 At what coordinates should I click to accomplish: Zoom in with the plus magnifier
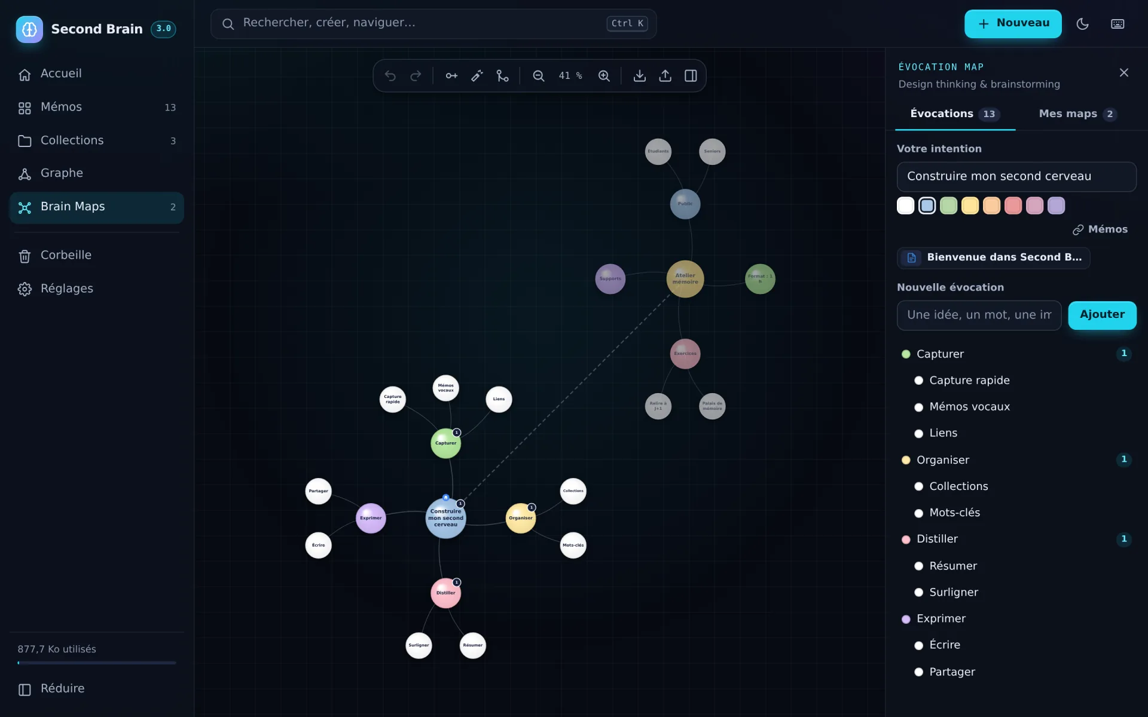click(x=604, y=76)
